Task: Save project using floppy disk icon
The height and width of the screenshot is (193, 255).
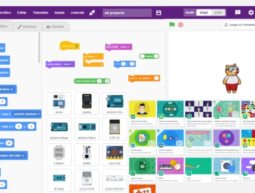Action: 158,13
